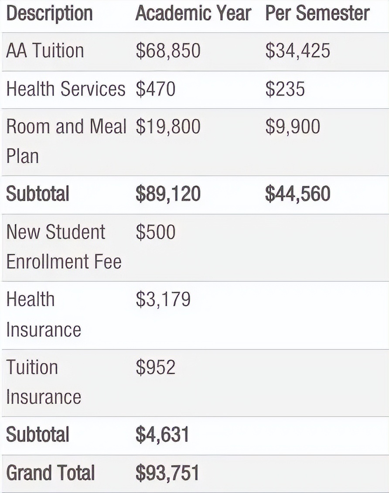This screenshot has width=389, height=493.
Task: Select the $470 health services amount
Action: (x=155, y=89)
